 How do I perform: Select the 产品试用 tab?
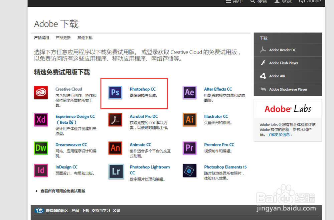point(41,38)
